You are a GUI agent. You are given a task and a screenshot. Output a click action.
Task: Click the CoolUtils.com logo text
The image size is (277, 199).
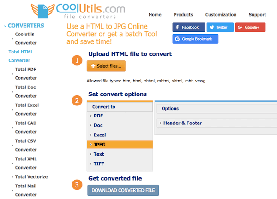[90, 9]
